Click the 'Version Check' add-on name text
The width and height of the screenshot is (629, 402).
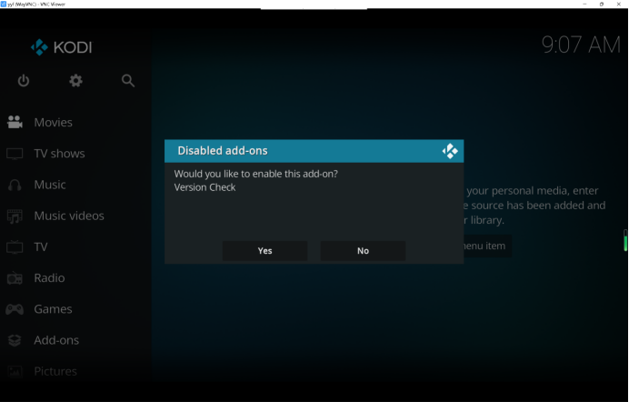[x=205, y=187]
